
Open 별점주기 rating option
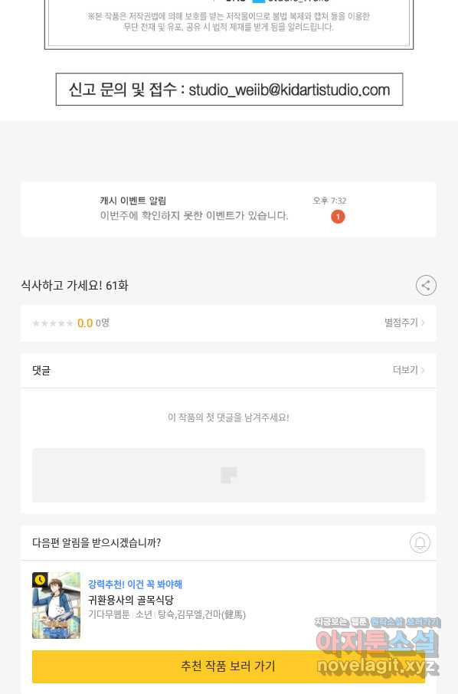[x=404, y=322]
